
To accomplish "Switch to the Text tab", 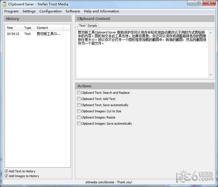I will pos(82,26).
